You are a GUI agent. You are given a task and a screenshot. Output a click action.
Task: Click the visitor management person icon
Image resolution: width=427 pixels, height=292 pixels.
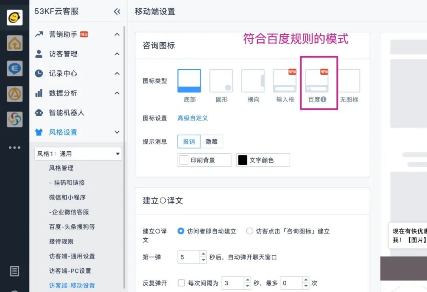point(39,54)
